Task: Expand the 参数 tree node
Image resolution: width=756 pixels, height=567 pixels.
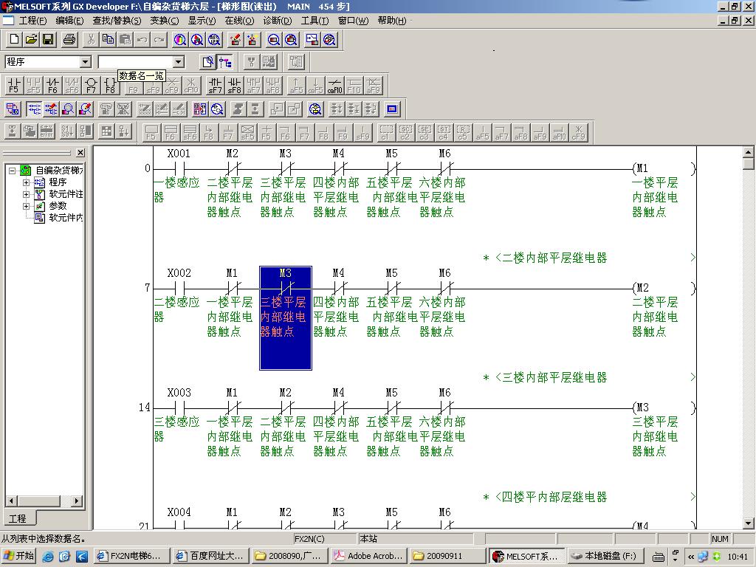Action: (x=27, y=206)
